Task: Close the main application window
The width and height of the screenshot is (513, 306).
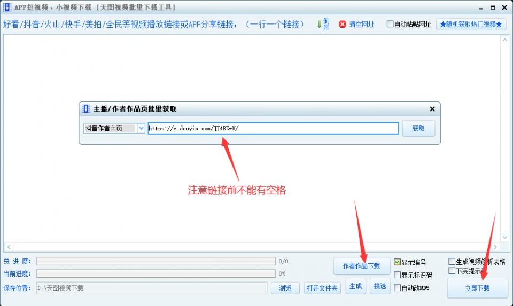Action: [504, 7]
